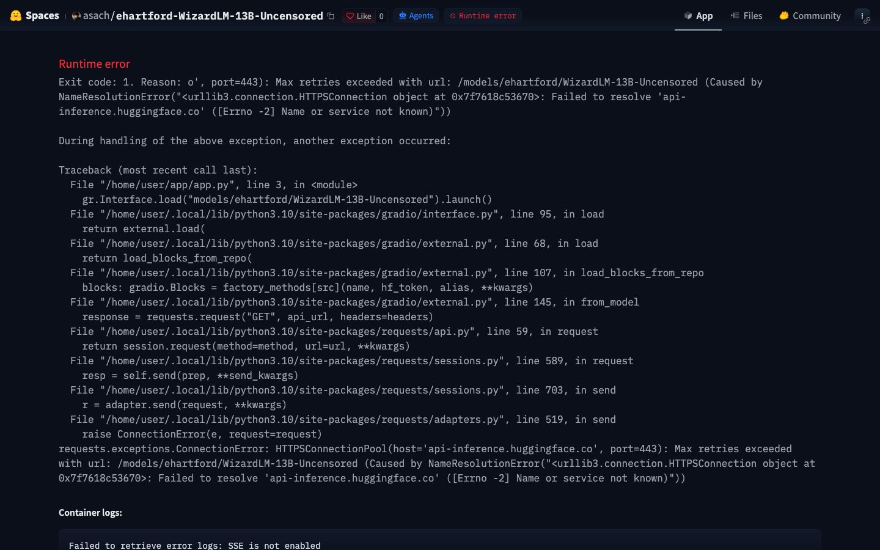The width and height of the screenshot is (880, 550).
Task: Click 'During handling of the above exception' text
Action: 255,141
